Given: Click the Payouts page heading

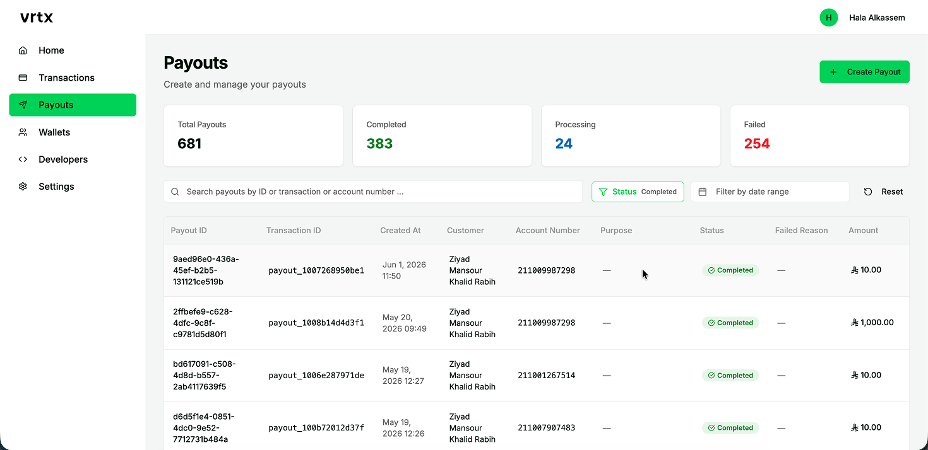Looking at the screenshot, I should [196, 63].
